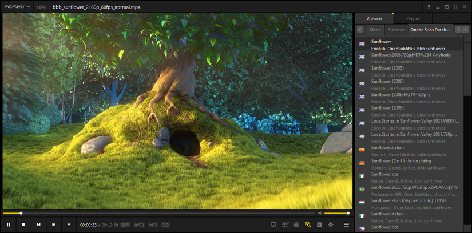This screenshot has width=472, height=233.
Task: Jump to the previous file button
Action: coord(38,224)
